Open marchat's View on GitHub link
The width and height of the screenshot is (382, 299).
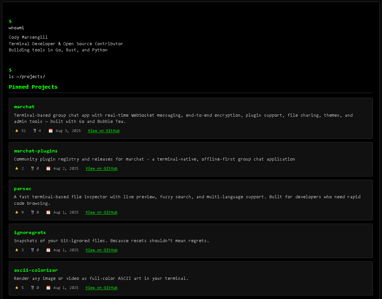tap(104, 131)
